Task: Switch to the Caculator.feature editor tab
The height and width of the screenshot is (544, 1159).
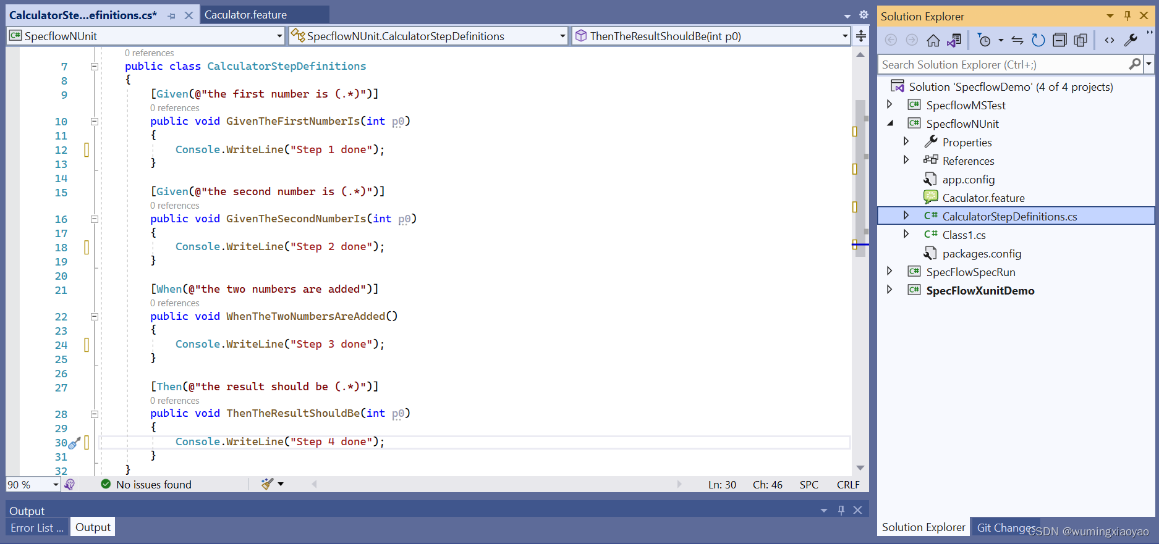Action: click(x=245, y=15)
